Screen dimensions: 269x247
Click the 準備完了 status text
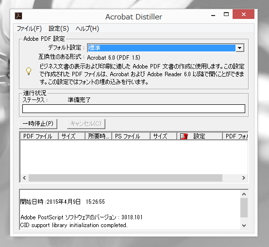[x=79, y=100]
